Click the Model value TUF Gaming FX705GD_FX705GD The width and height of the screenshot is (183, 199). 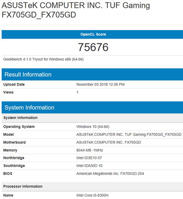click(129, 134)
